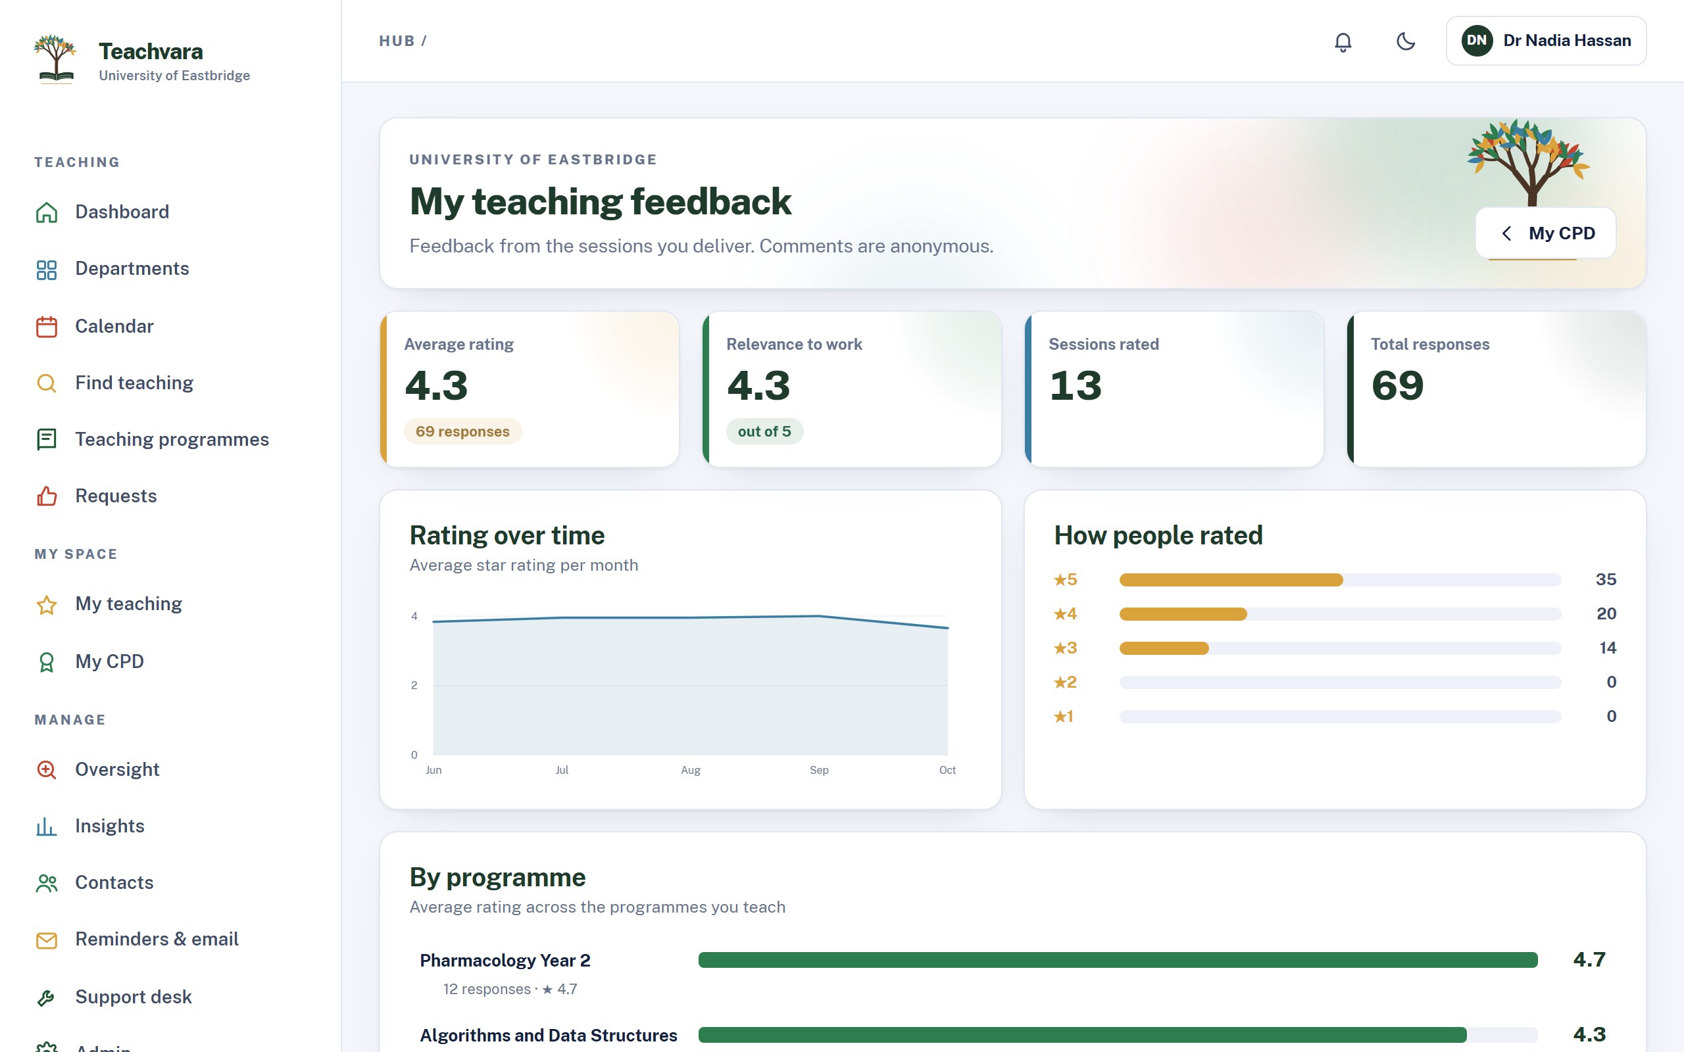Viewport: 1684px width, 1052px height.
Task: Click the Calendar icon in sidebar
Action: (47, 326)
